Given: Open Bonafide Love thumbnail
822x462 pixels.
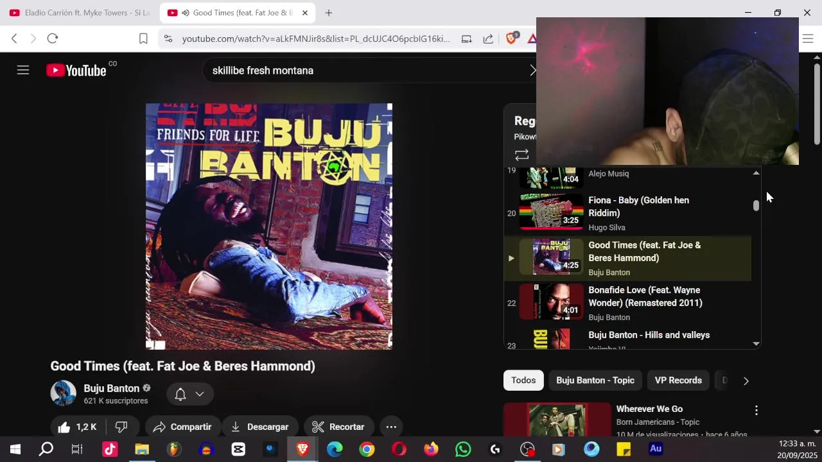Looking at the screenshot, I should tap(551, 302).
